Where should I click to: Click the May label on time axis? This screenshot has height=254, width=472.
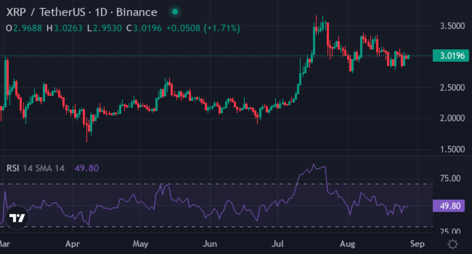pos(141,244)
